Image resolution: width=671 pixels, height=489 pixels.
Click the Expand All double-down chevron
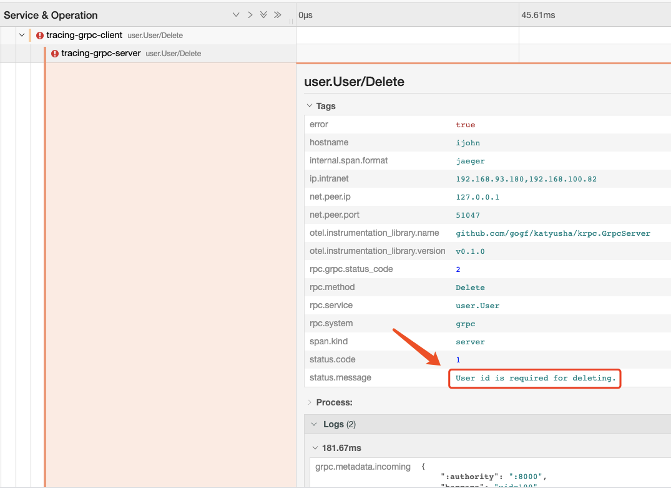263,15
